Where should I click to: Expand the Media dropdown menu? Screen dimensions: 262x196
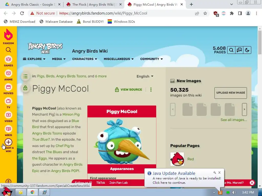click(x=59, y=59)
